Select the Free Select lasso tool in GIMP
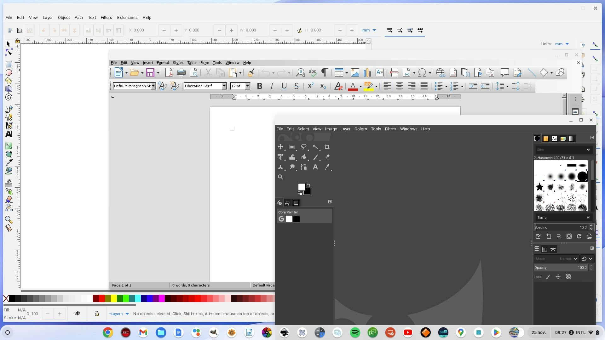 point(303,147)
